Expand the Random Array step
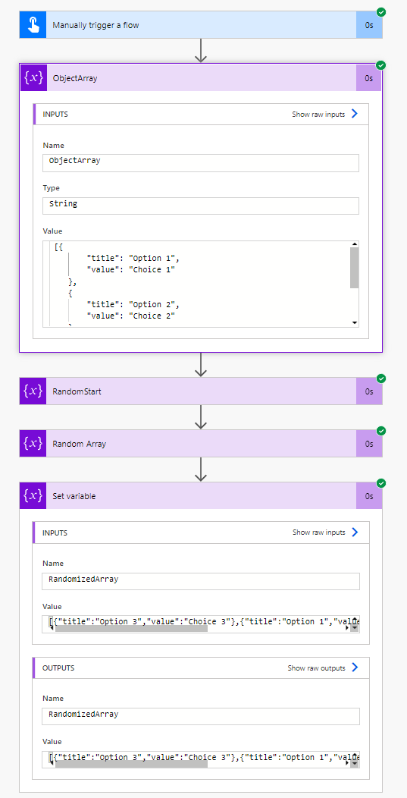This screenshot has width=407, height=798. pyautogui.click(x=201, y=443)
